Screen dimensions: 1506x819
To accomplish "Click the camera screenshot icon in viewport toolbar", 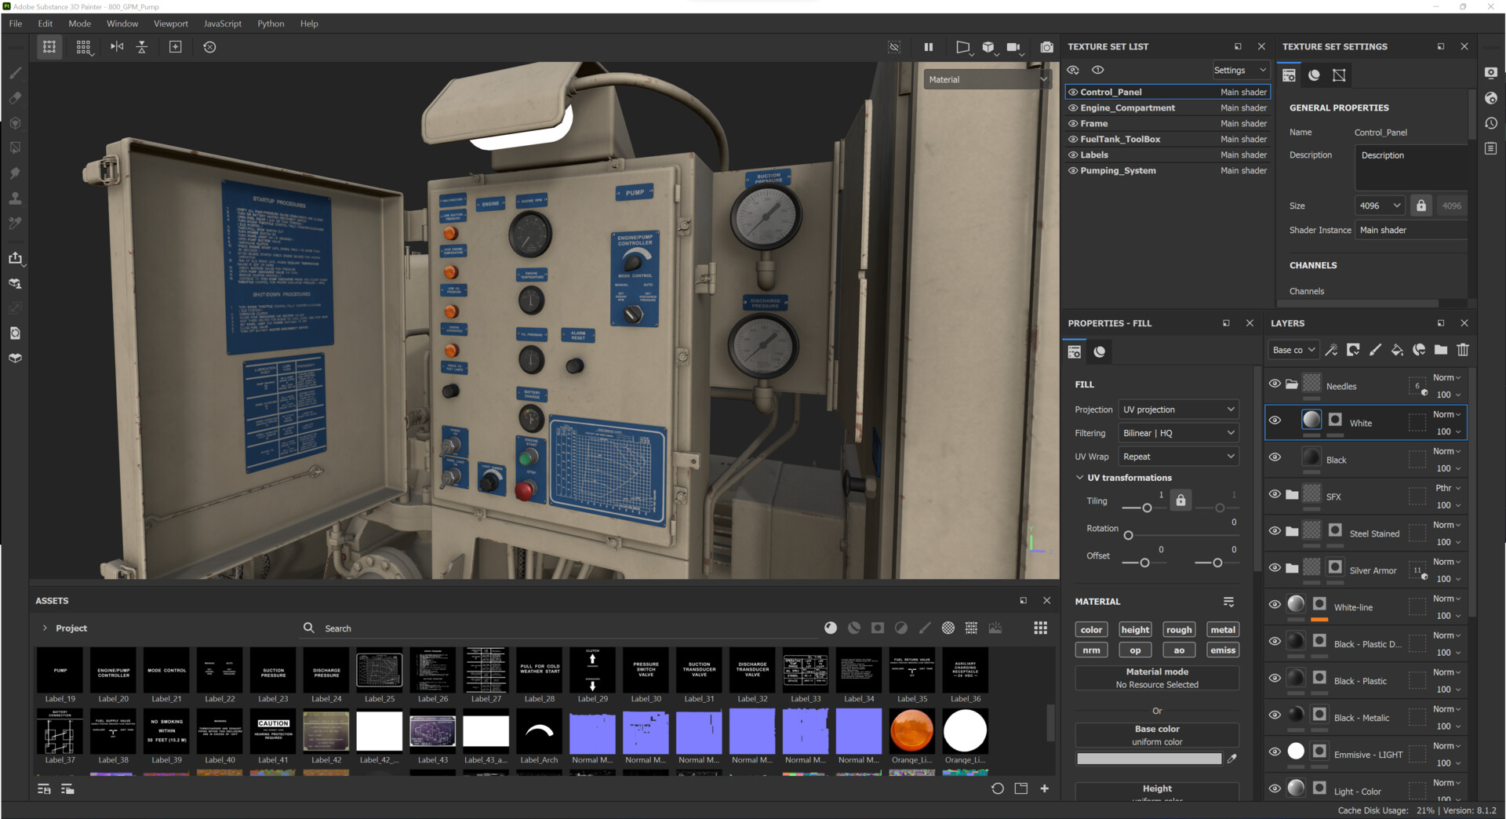I will 1046,47.
